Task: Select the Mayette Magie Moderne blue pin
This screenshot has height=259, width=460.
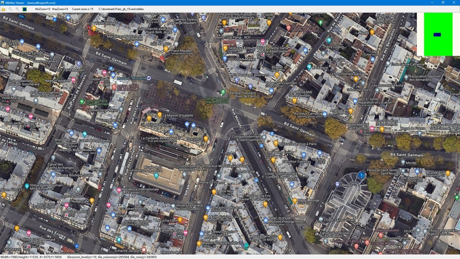Action: (x=99, y=151)
